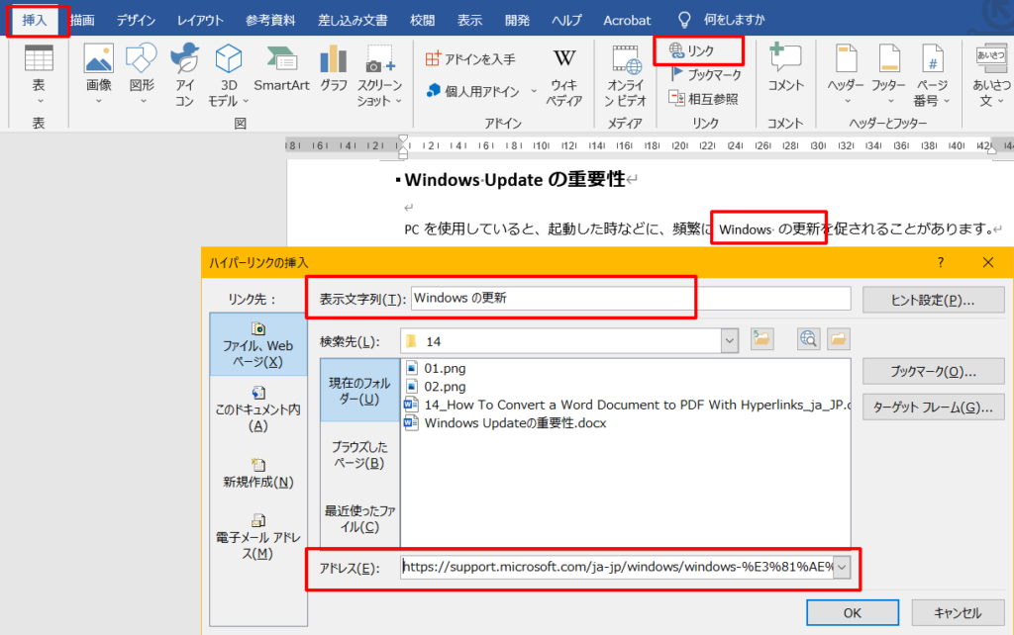The image size is (1014, 635).
Task: Click the ブックマーク(O) dialog button
Action: 933,372
